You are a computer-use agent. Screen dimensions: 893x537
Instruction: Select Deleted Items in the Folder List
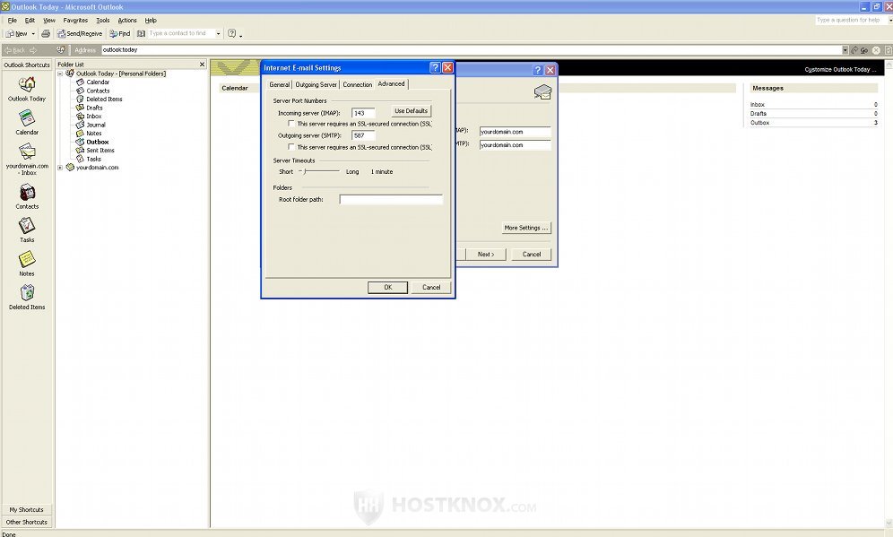tap(104, 100)
